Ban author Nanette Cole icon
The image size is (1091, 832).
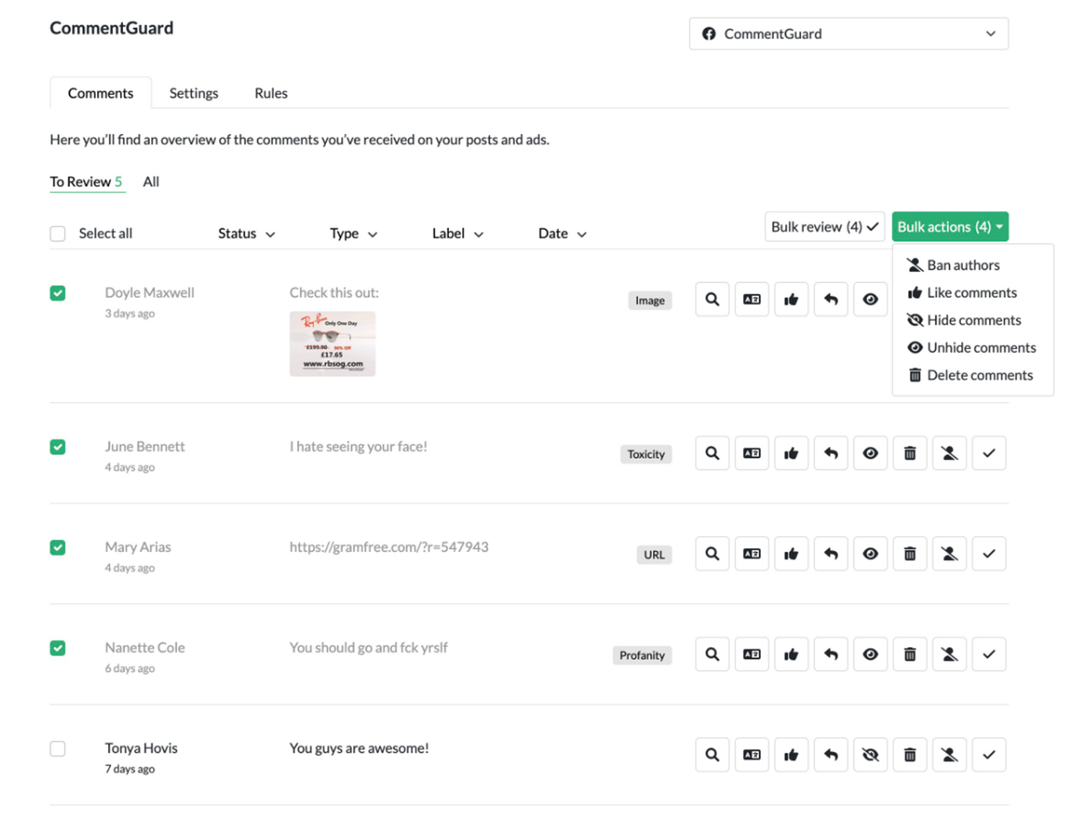pyautogui.click(x=949, y=654)
